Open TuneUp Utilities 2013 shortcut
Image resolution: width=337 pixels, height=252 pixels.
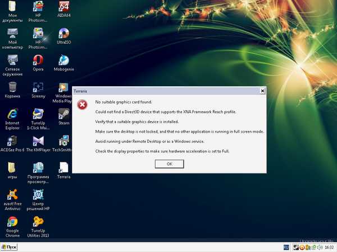coord(38,227)
